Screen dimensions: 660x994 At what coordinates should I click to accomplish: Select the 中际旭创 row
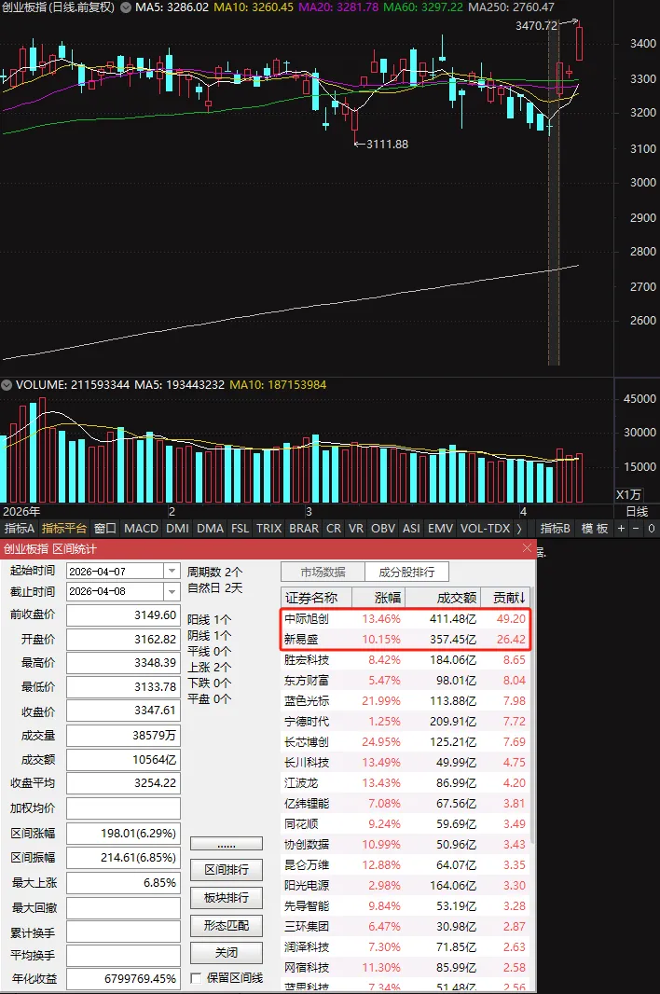point(406,619)
